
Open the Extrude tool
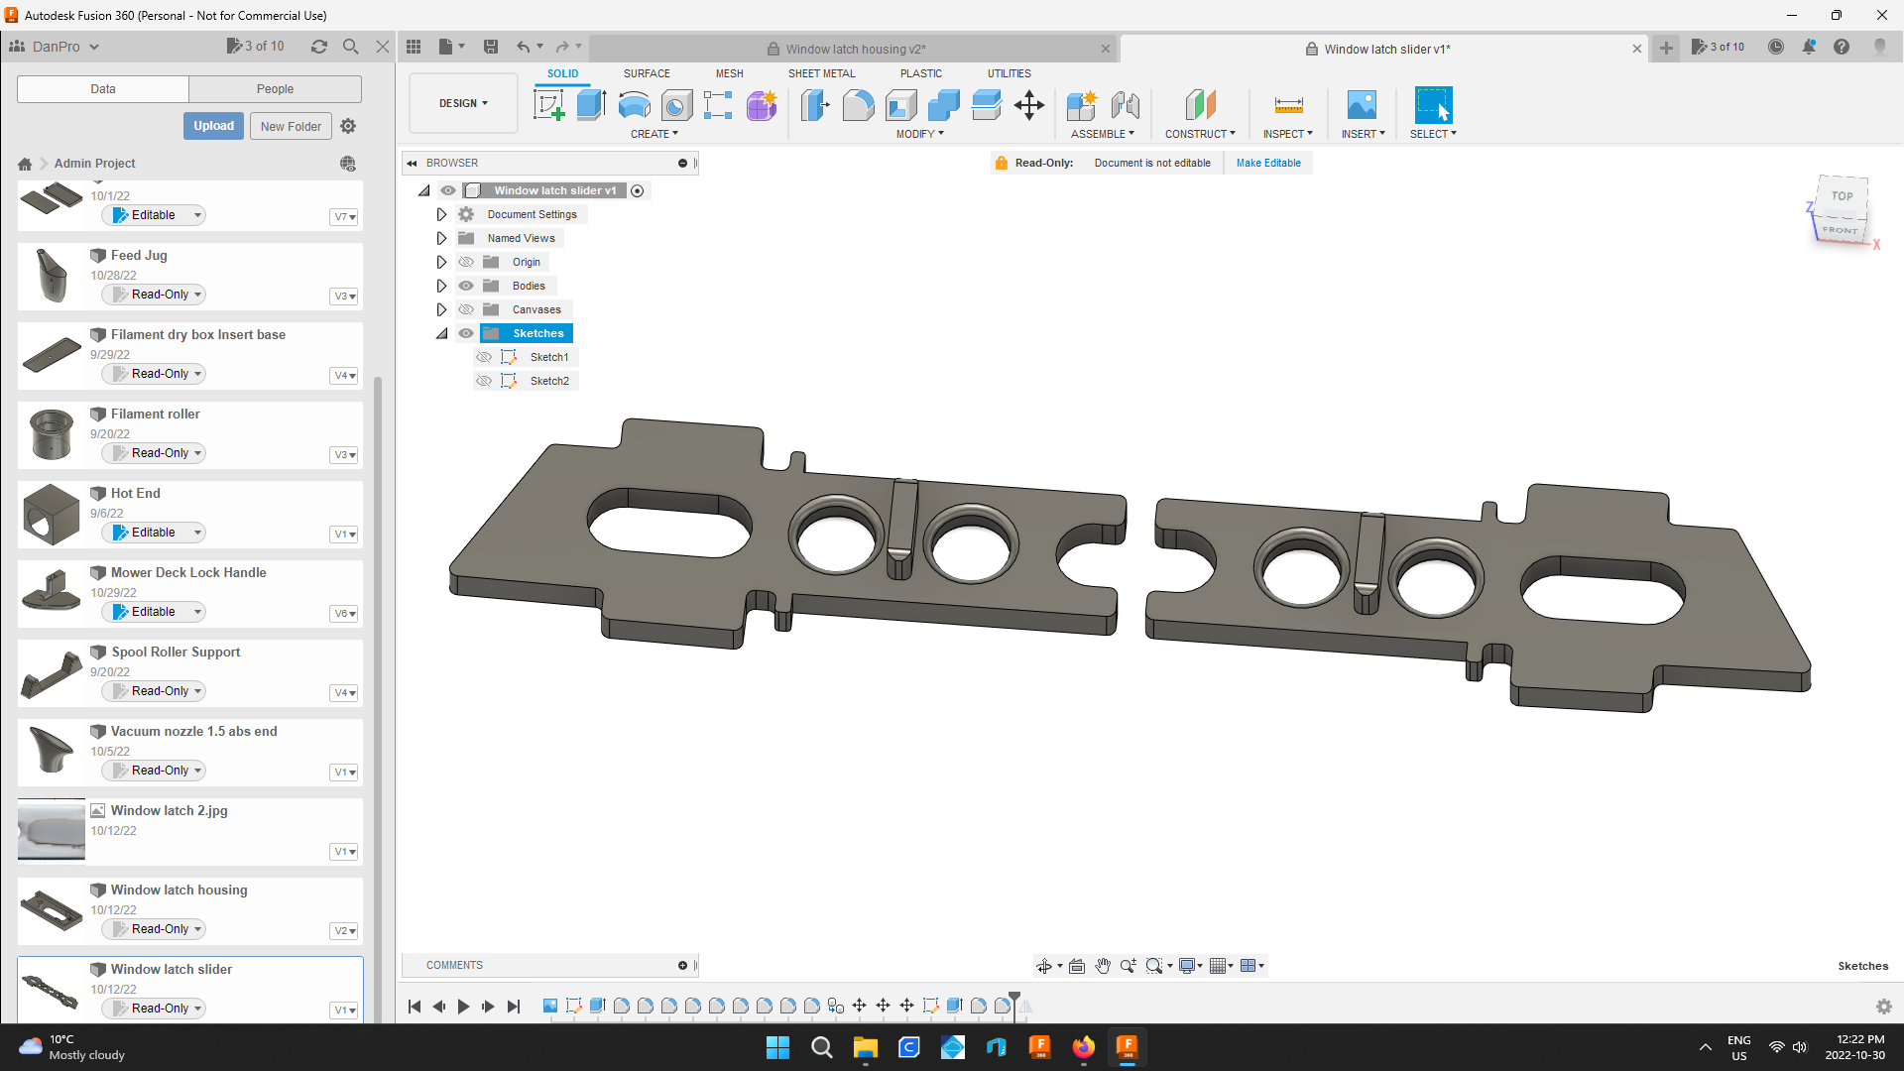(591, 105)
